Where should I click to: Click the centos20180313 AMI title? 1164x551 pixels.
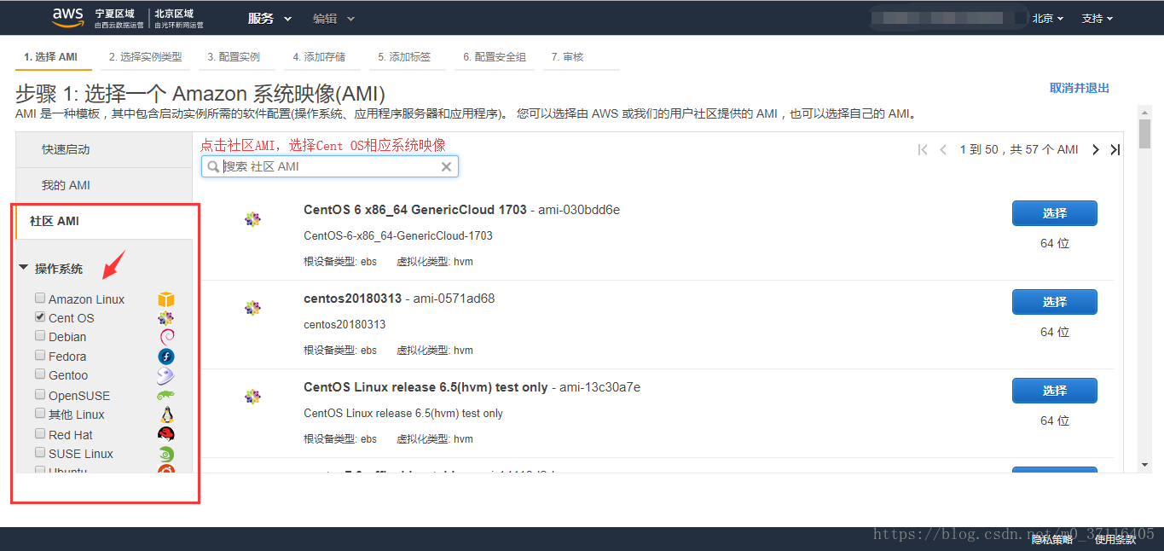click(x=353, y=299)
